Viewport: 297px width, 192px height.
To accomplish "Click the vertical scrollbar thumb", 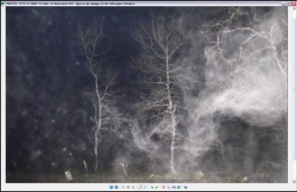I will tap(294, 89).
